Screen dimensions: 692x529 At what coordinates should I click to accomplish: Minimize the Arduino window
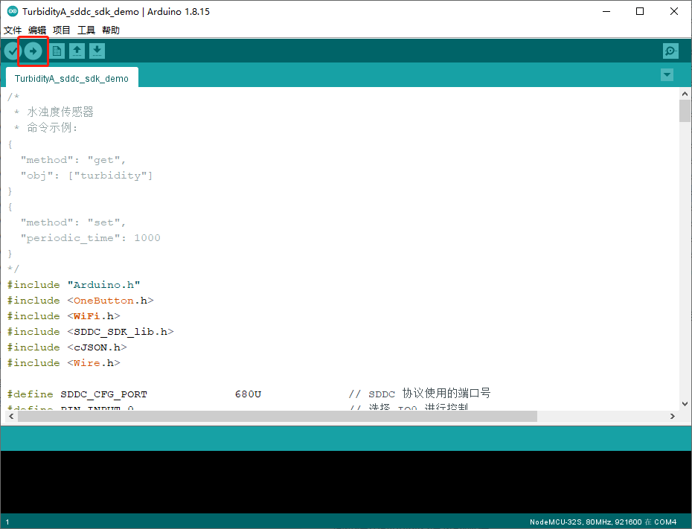point(606,11)
